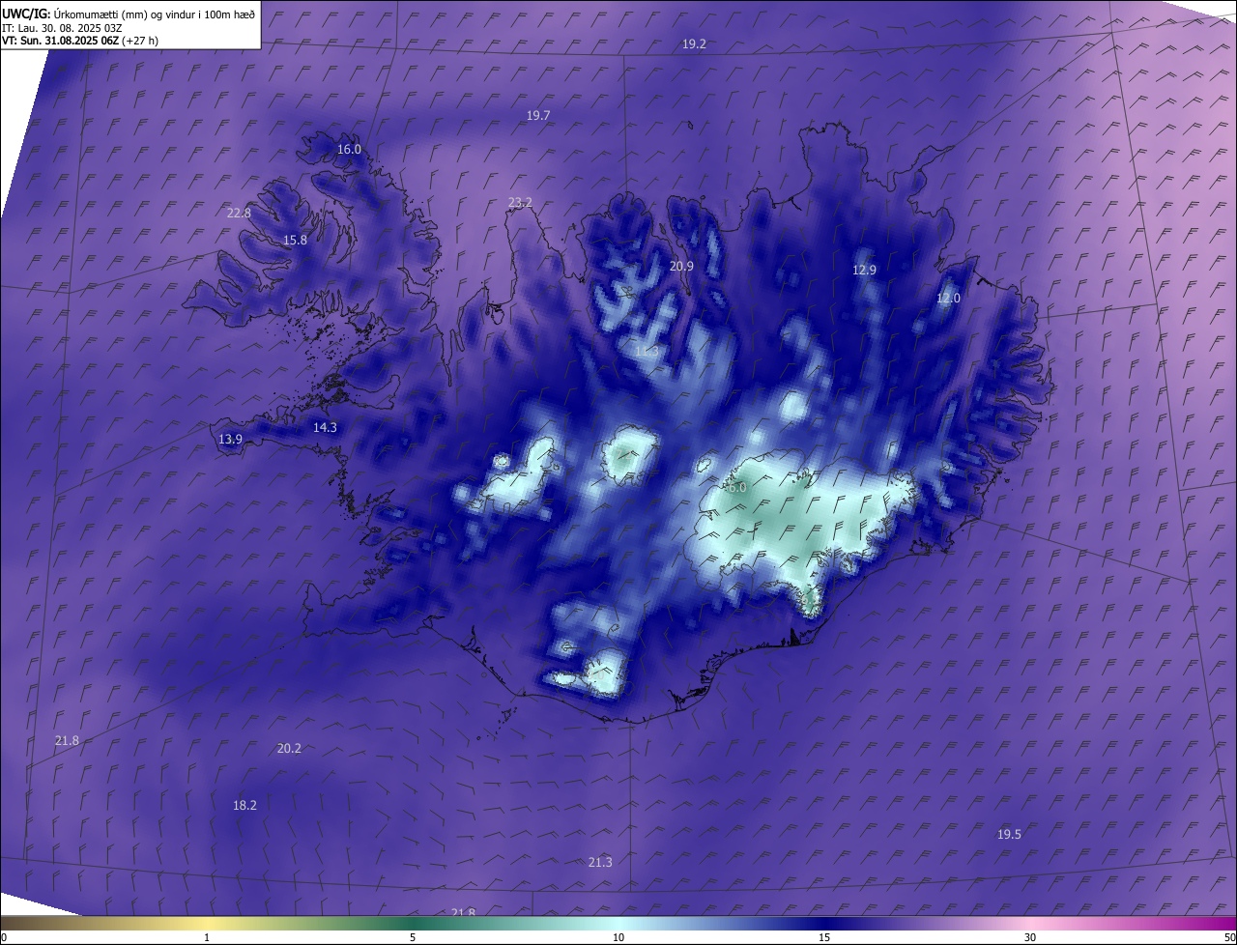The width and height of the screenshot is (1237, 945).
Task: Click the 20.2 value label
Action: [289, 749]
